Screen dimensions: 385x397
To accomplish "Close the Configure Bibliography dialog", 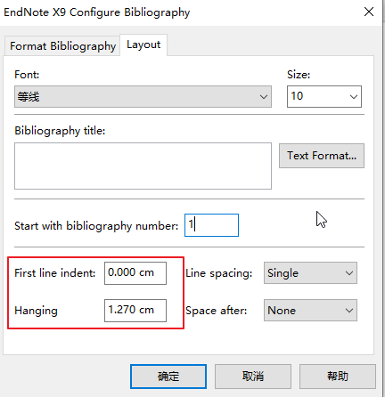I will click(x=369, y=12).
